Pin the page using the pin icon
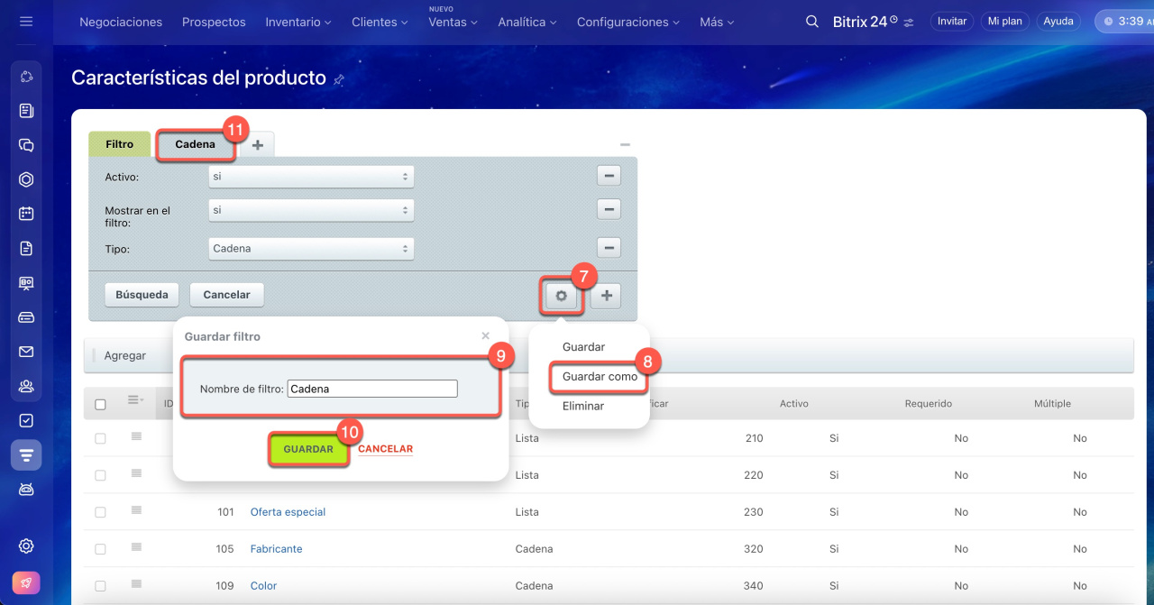Screen dimensions: 1154x605 coord(339,79)
